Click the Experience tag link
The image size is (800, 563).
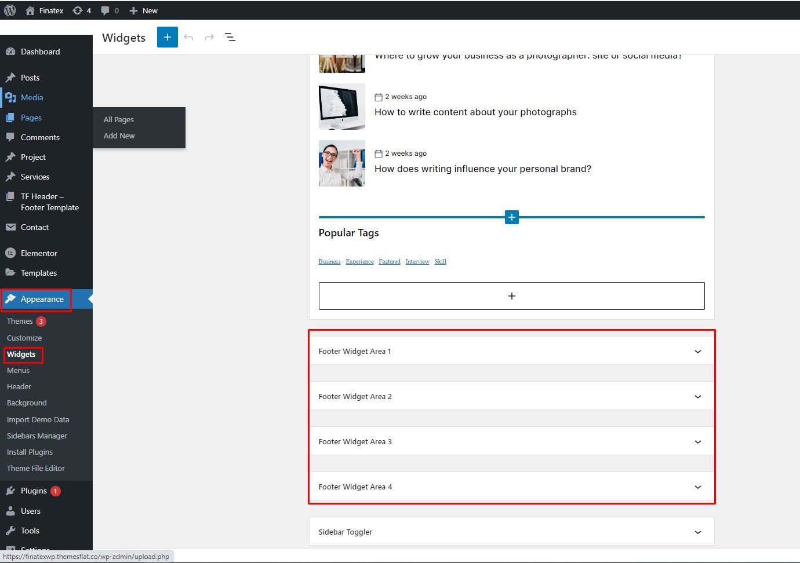pos(359,262)
